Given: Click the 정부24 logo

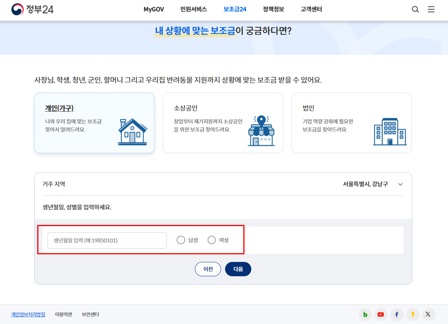Looking at the screenshot, I should pyautogui.click(x=33, y=10).
